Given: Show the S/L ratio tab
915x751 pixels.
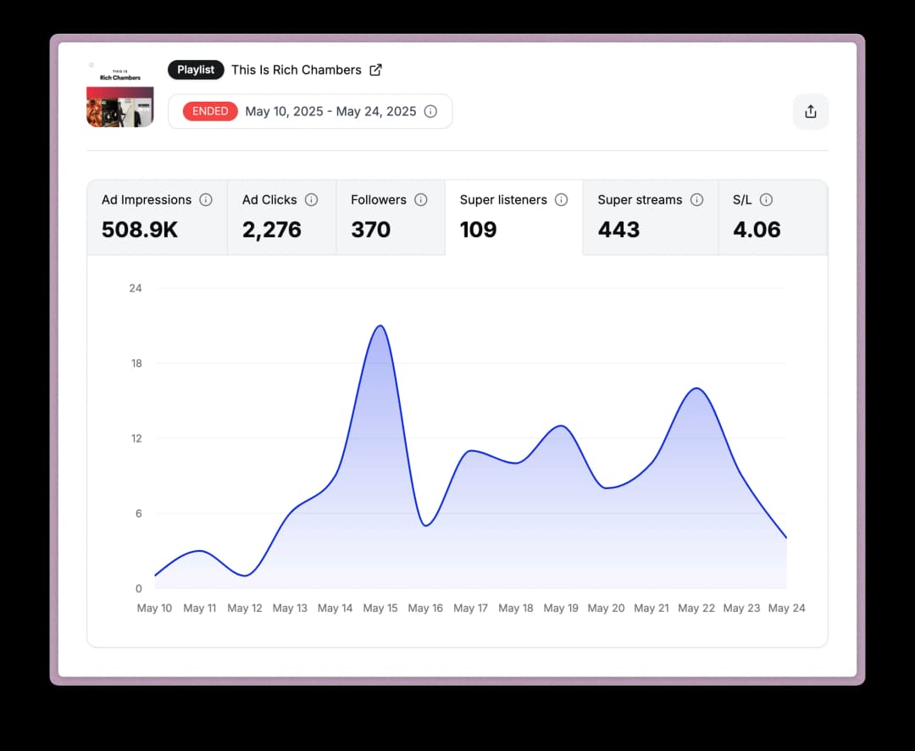Looking at the screenshot, I should 773,218.
